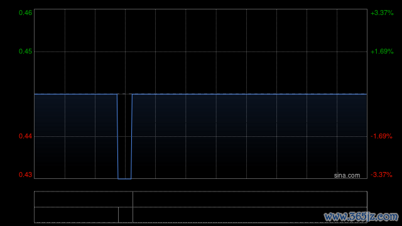Click the short volume bar in lower panel
402x226 pixels.
click(x=118, y=215)
